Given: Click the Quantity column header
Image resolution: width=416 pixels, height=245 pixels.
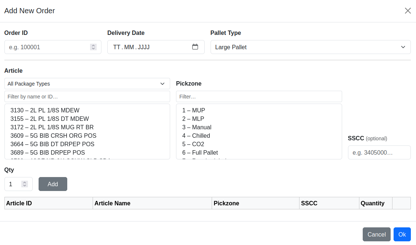Looking at the screenshot, I should (376, 203).
